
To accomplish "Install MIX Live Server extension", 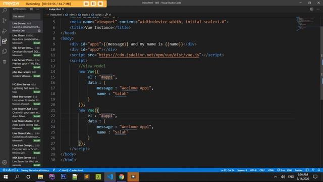I will point(37,165).
